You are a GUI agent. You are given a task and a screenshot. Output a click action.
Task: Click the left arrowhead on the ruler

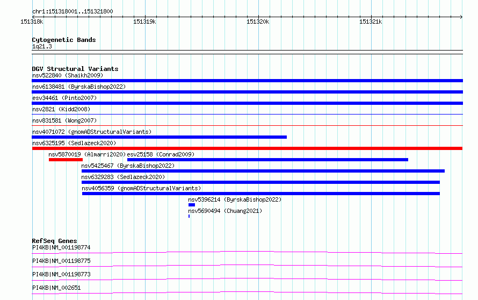33,17
